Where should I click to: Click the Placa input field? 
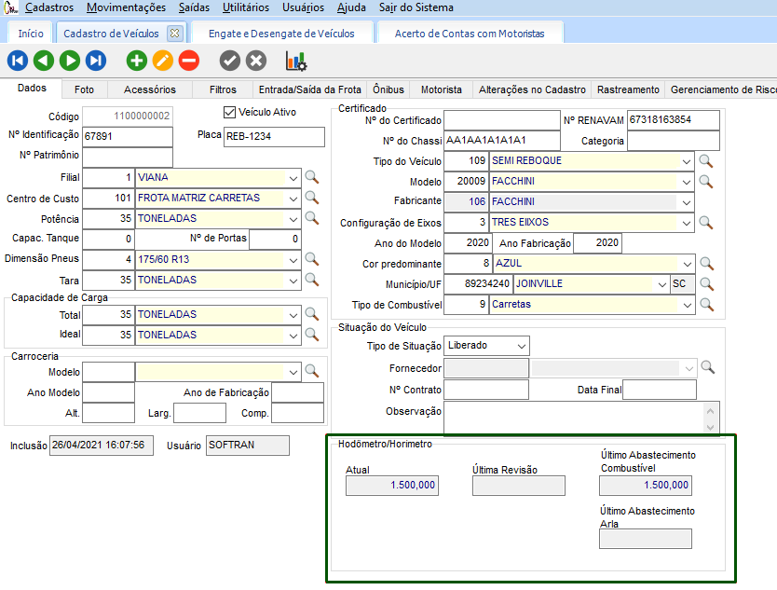tap(274, 137)
